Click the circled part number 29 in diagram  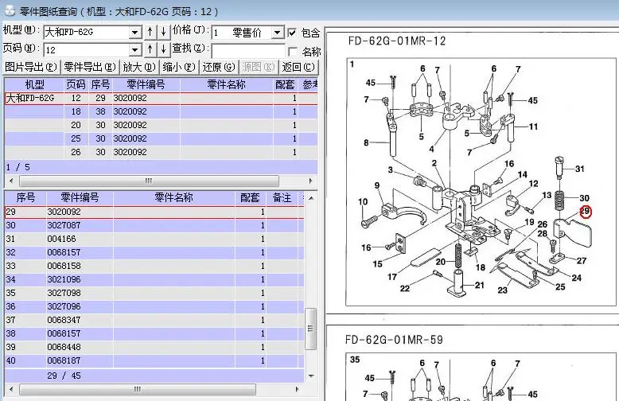pos(585,212)
